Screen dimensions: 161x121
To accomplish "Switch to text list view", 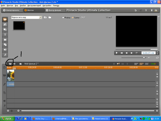I will point(147,64).
